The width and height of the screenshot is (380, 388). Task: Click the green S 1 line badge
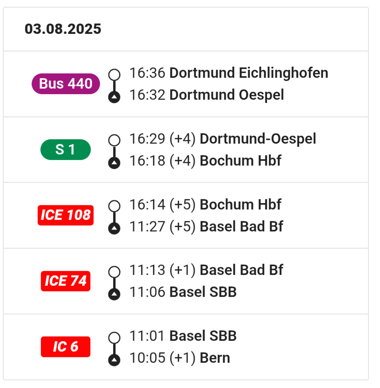click(66, 149)
